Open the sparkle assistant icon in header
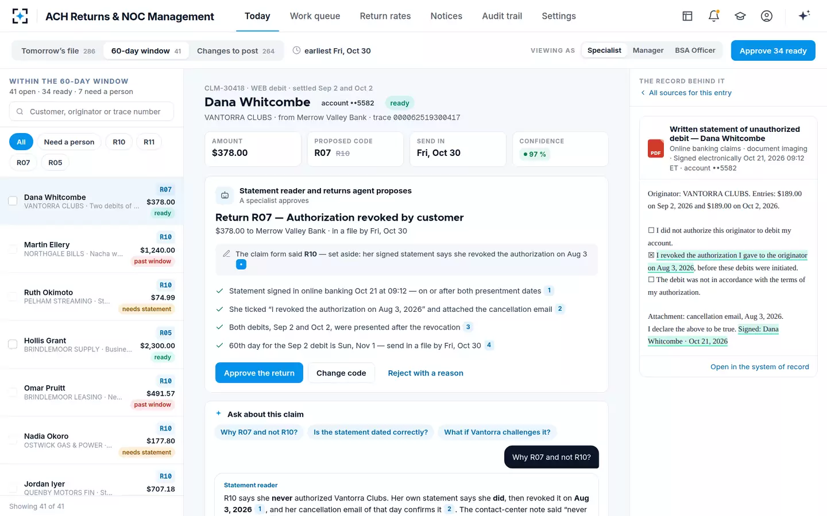 [x=804, y=15]
